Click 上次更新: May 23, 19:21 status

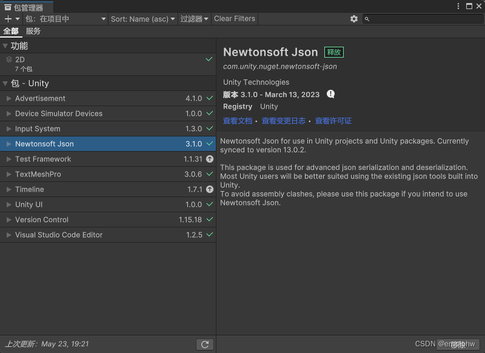click(47, 344)
